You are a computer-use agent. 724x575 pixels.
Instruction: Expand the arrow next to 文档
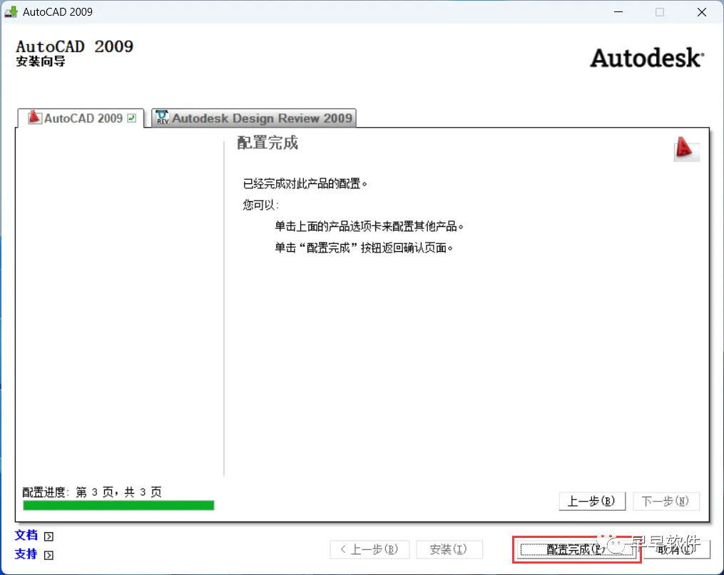[49, 536]
